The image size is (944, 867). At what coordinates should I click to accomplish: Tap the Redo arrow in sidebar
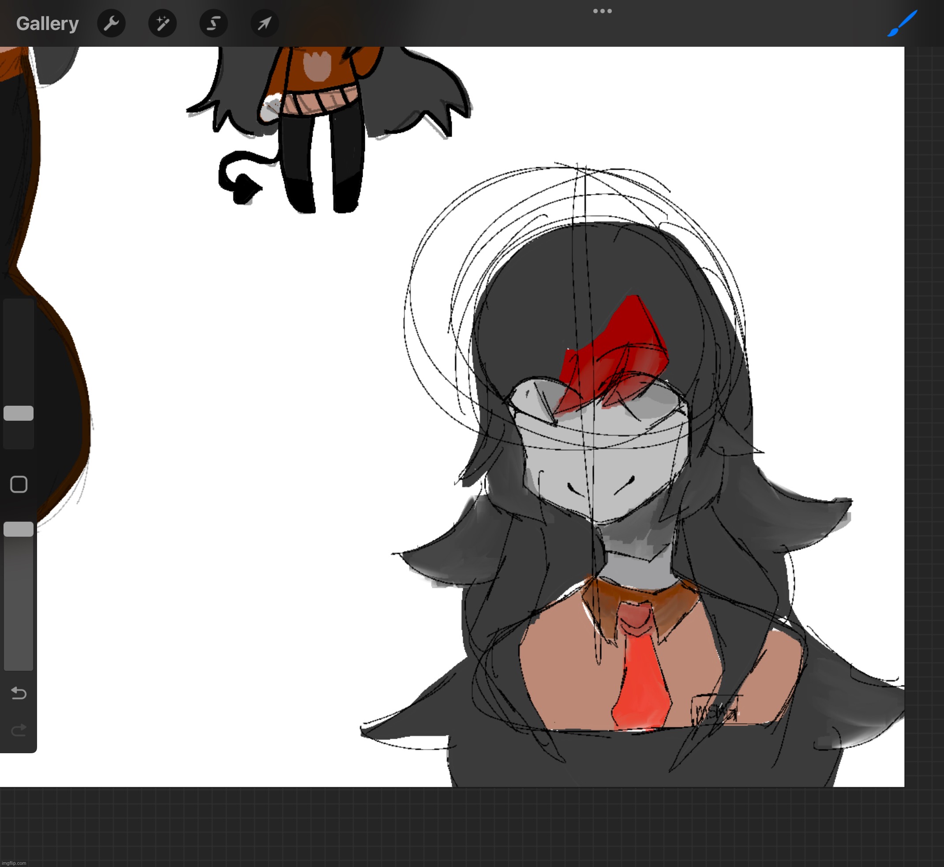coord(19,730)
